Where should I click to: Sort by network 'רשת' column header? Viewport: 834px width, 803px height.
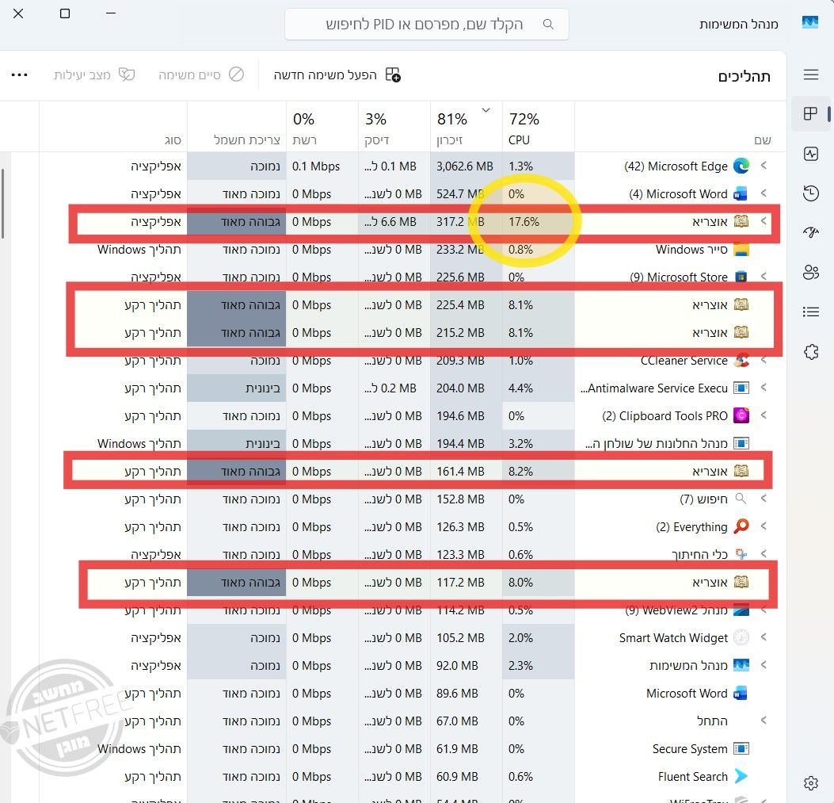pos(322,127)
